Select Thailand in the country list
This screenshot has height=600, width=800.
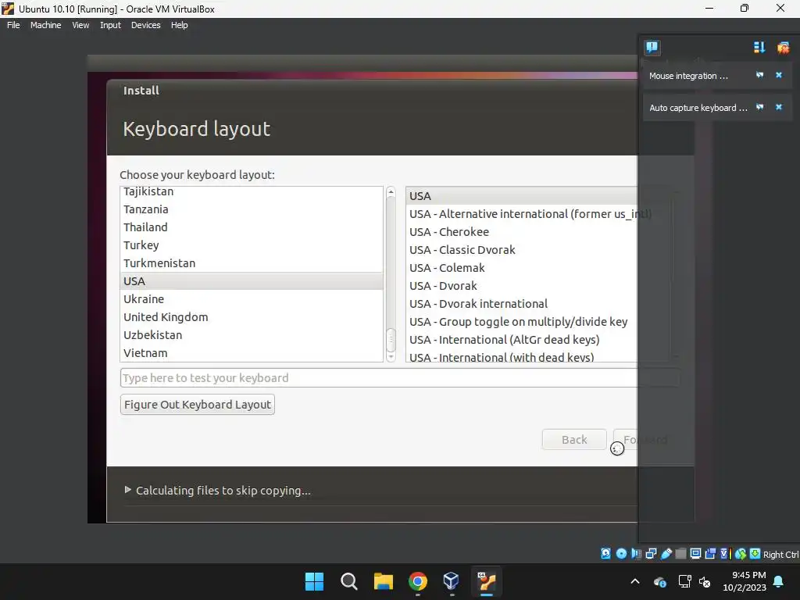pos(252,227)
